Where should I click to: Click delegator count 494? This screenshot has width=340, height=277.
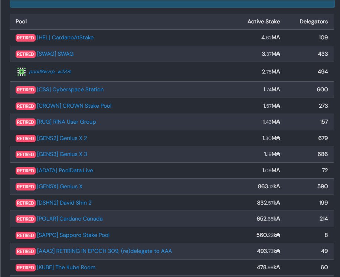(323, 72)
